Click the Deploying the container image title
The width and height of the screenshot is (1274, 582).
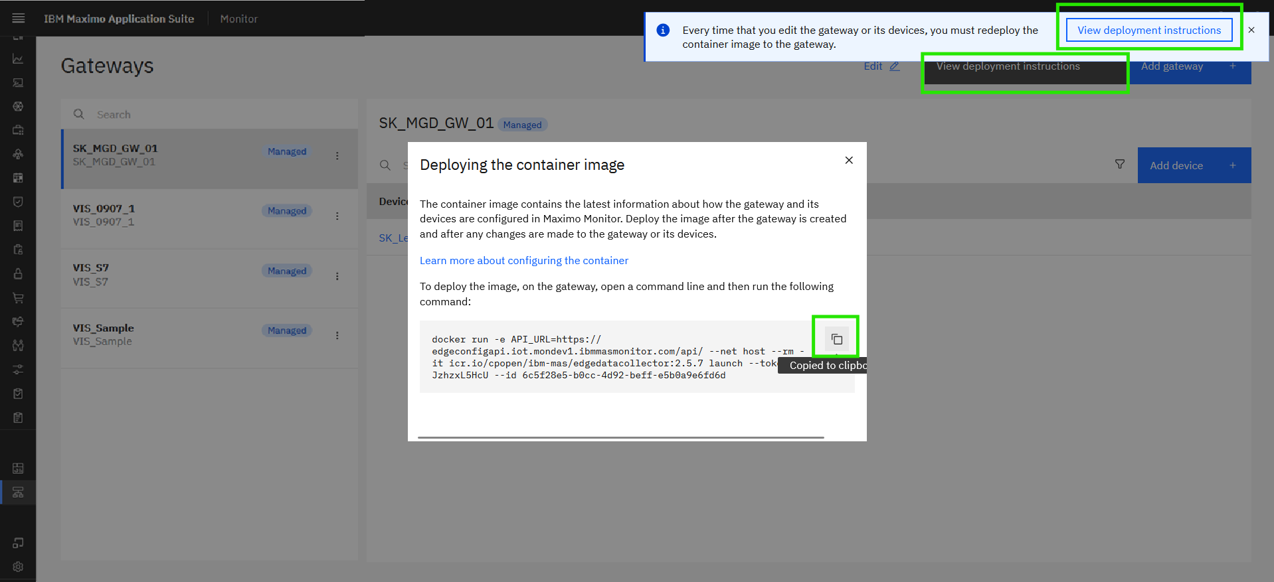522,165
